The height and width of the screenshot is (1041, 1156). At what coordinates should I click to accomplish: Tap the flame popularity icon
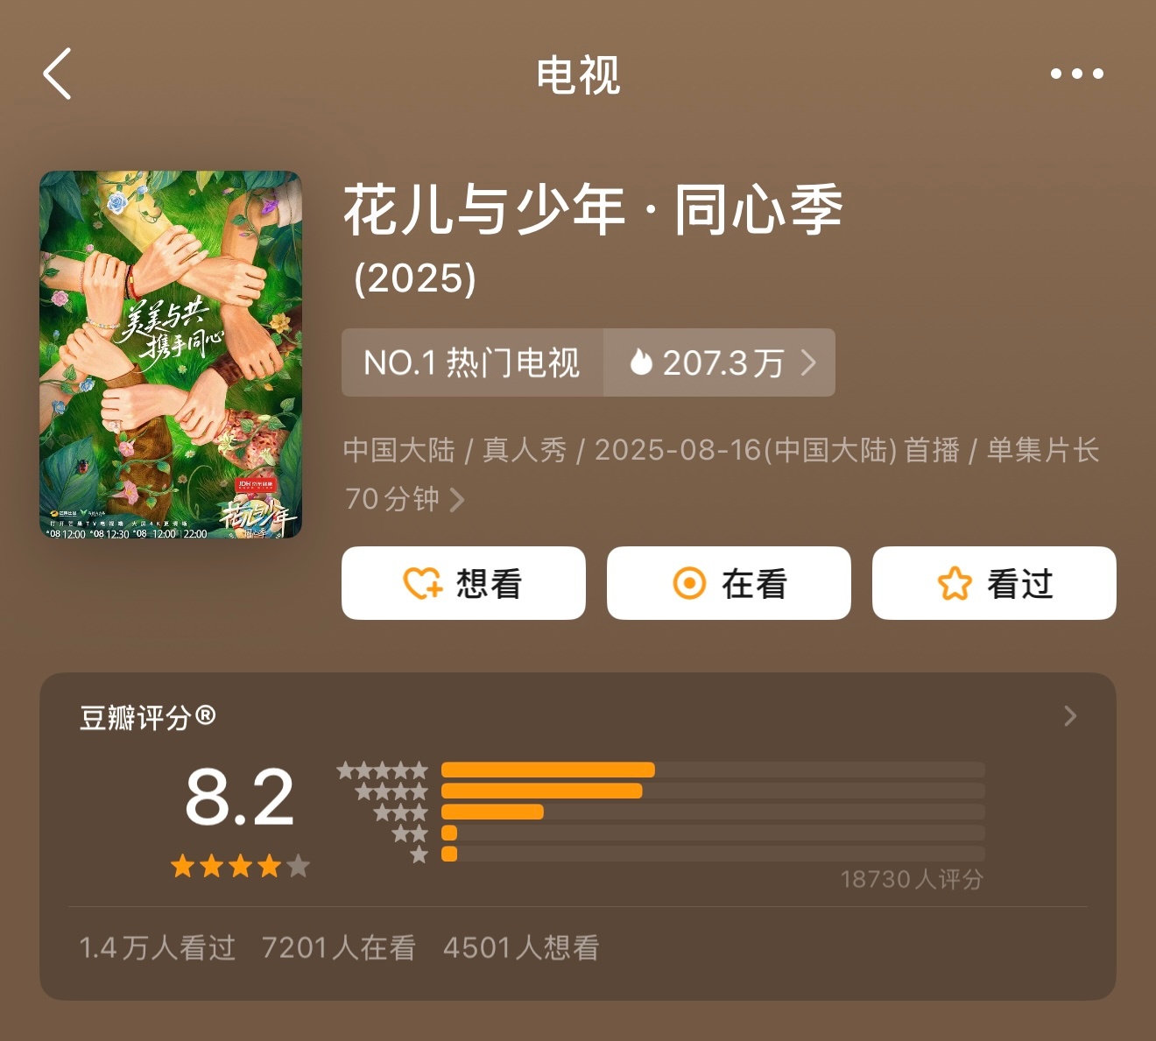pos(641,362)
